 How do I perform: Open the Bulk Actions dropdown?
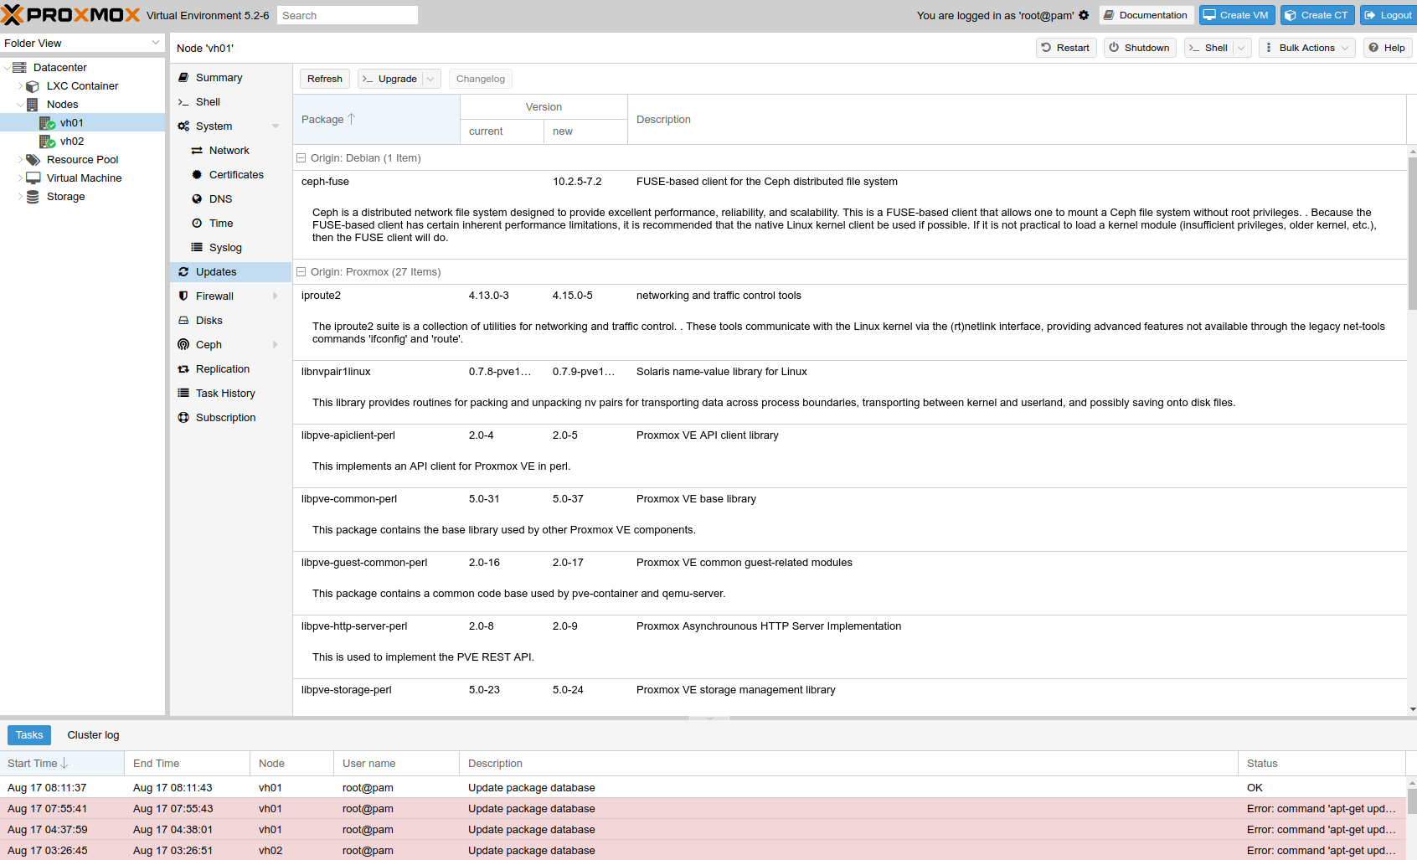pyautogui.click(x=1307, y=48)
